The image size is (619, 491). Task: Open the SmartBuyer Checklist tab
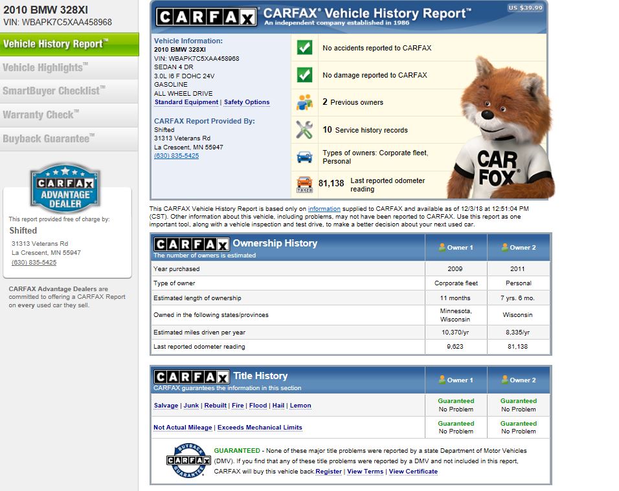click(69, 91)
